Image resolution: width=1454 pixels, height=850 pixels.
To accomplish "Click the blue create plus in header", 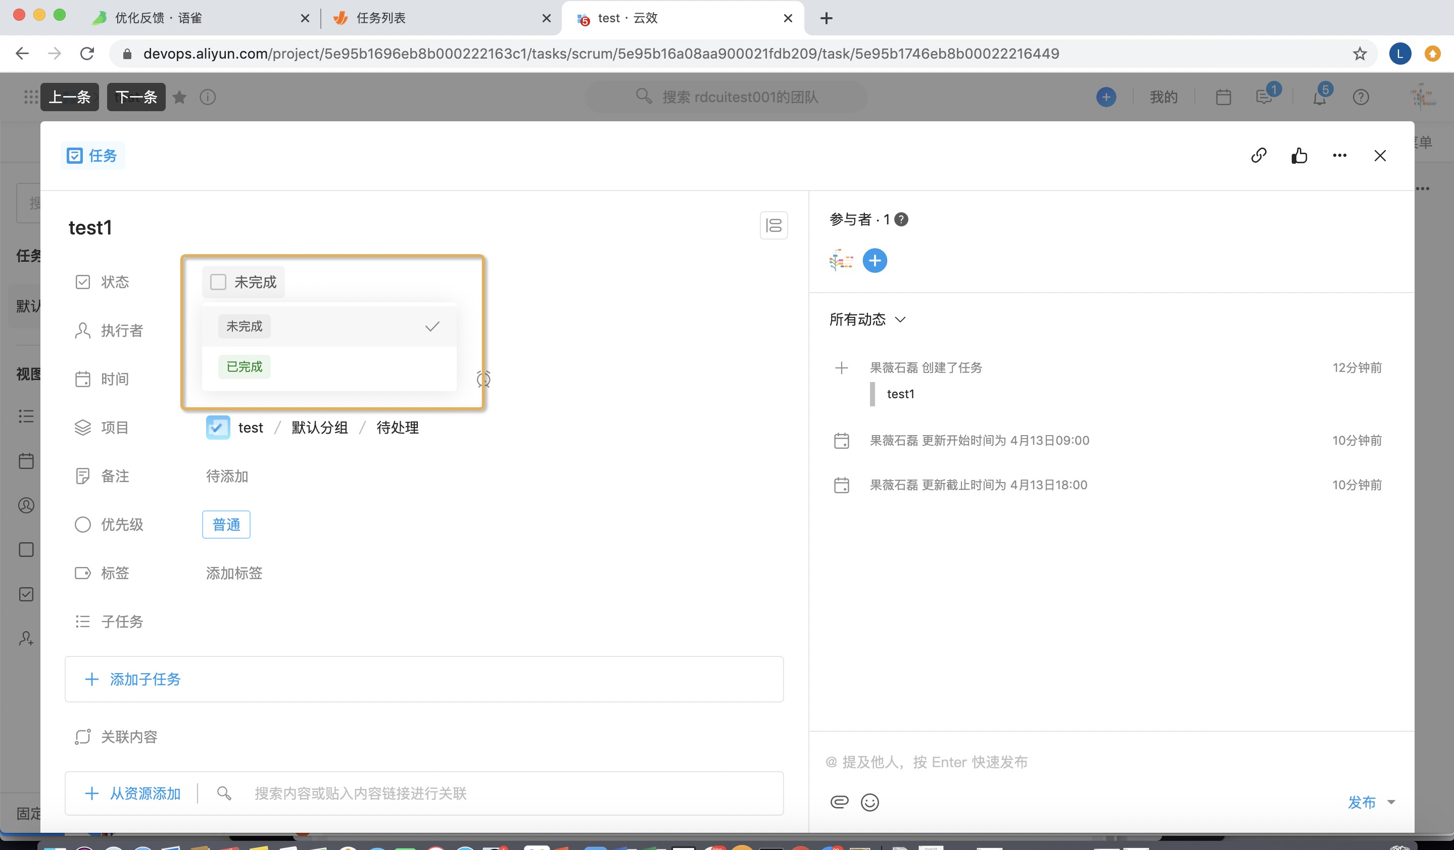I will point(1106,97).
